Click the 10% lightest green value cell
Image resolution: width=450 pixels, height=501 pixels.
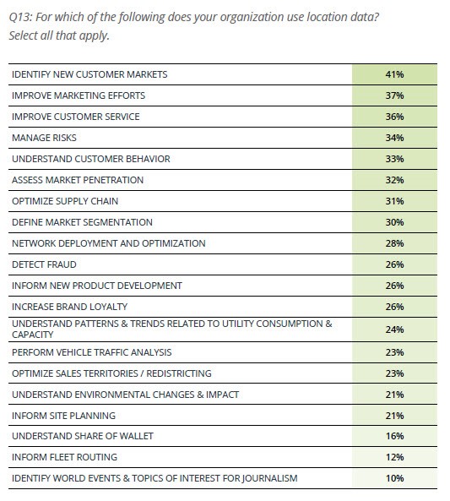(394, 478)
